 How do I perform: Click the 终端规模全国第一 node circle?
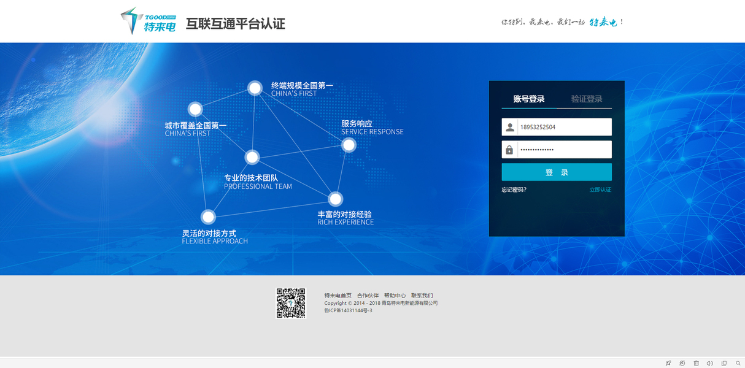pyautogui.click(x=255, y=88)
